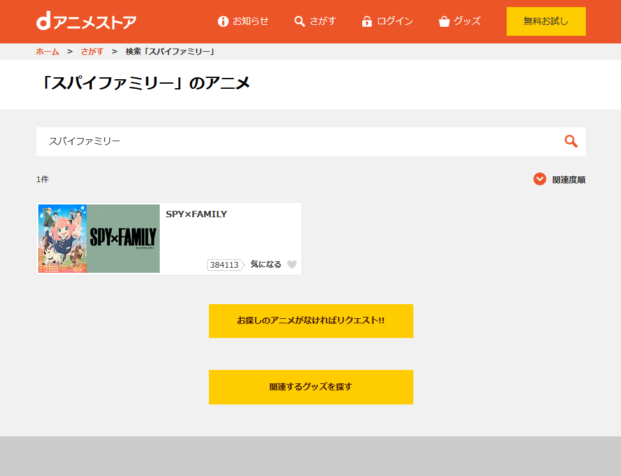Click the さがす magnifier icon in header
This screenshot has width=621, height=476.
300,21
